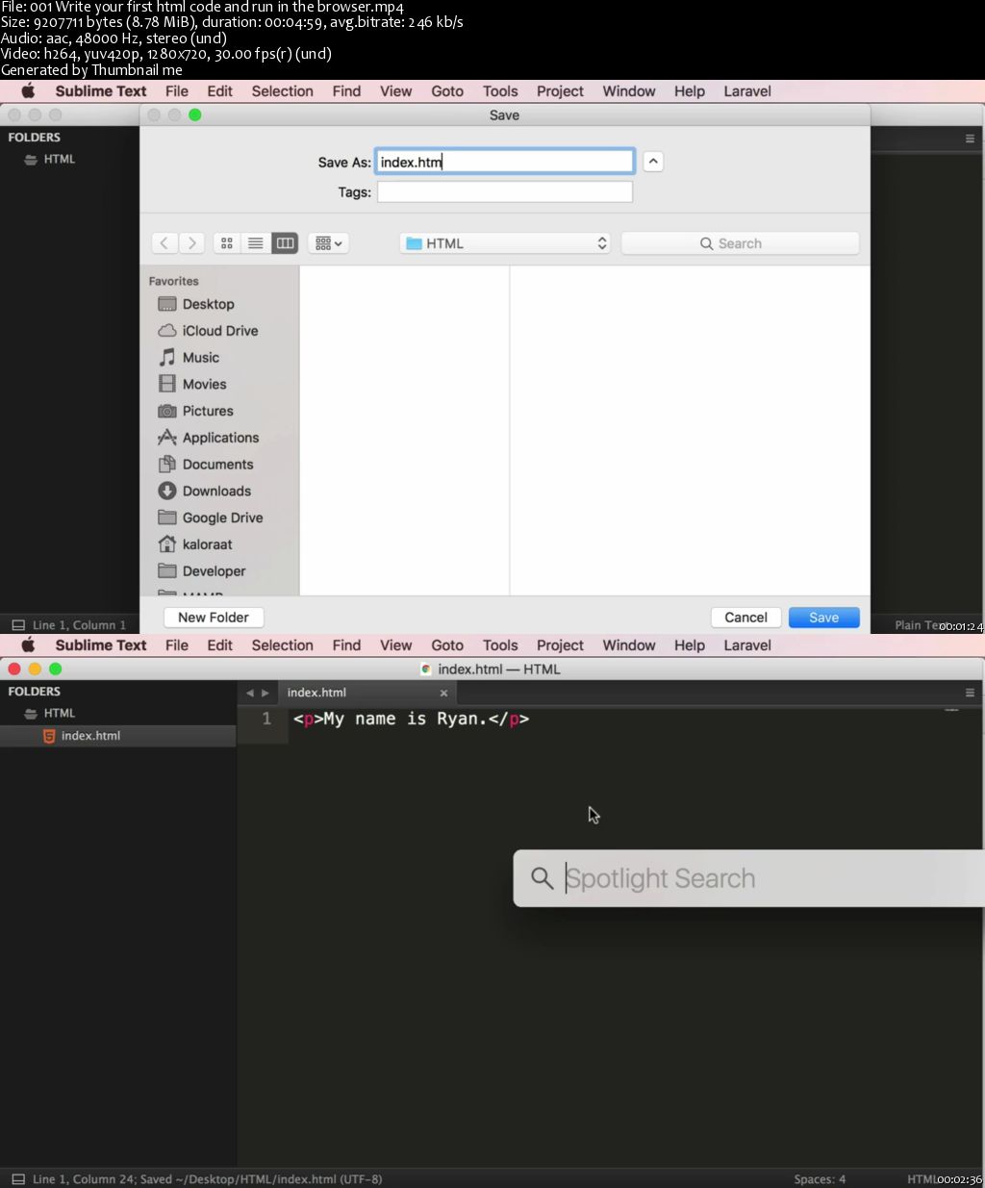Open Edit menu in the index.html editor frame

pos(220,645)
